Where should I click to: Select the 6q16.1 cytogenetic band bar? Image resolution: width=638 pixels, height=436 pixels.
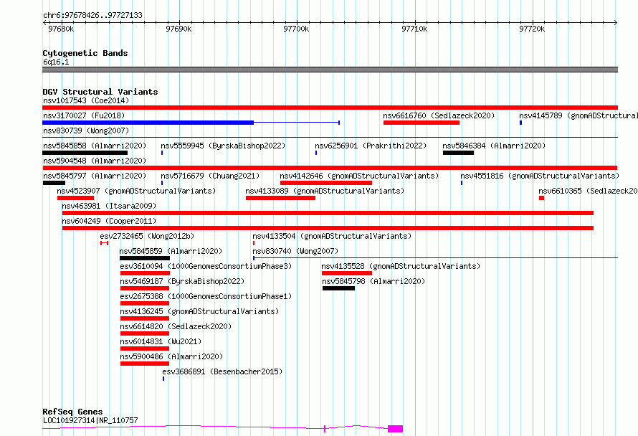coord(330,70)
